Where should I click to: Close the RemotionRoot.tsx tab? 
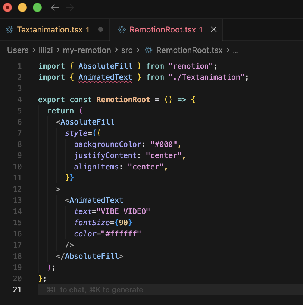(x=214, y=29)
